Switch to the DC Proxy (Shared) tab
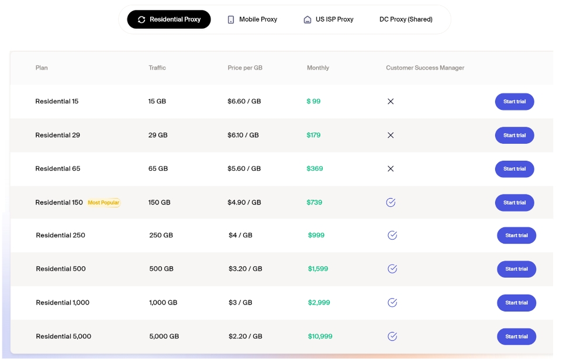The height and width of the screenshot is (360, 570). (406, 19)
